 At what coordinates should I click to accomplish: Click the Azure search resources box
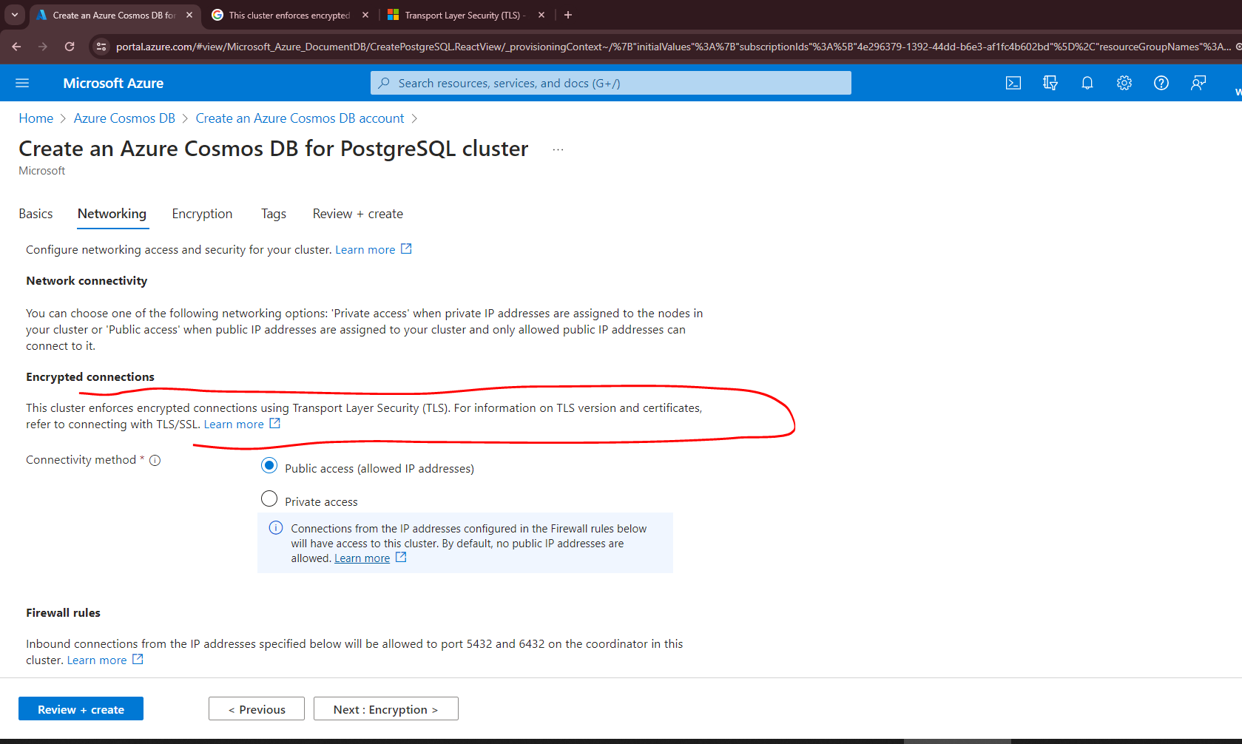tap(610, 83)
